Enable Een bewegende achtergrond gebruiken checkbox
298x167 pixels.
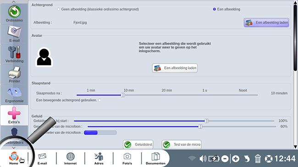(100, 100)
